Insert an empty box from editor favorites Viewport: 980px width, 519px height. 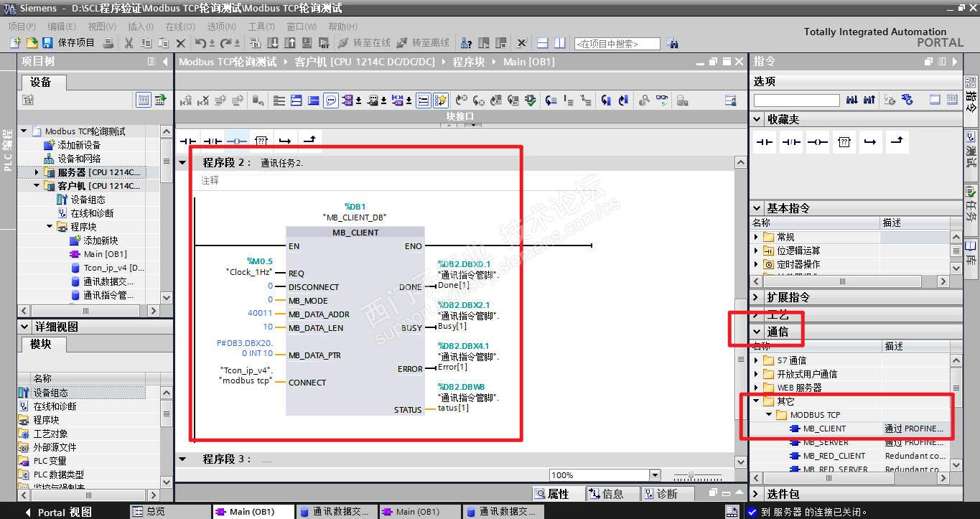(261, 140)
